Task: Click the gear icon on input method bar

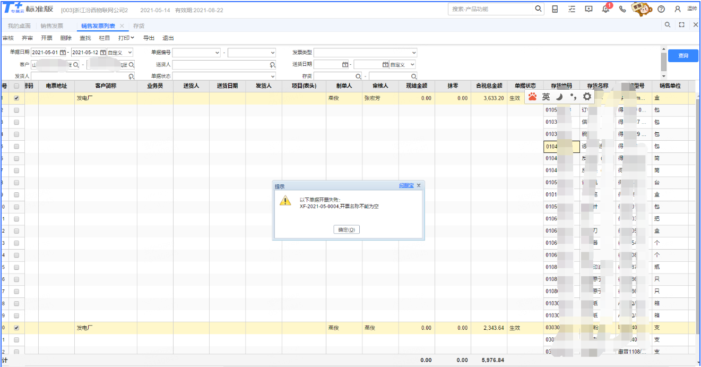Action: click(587, 97)
